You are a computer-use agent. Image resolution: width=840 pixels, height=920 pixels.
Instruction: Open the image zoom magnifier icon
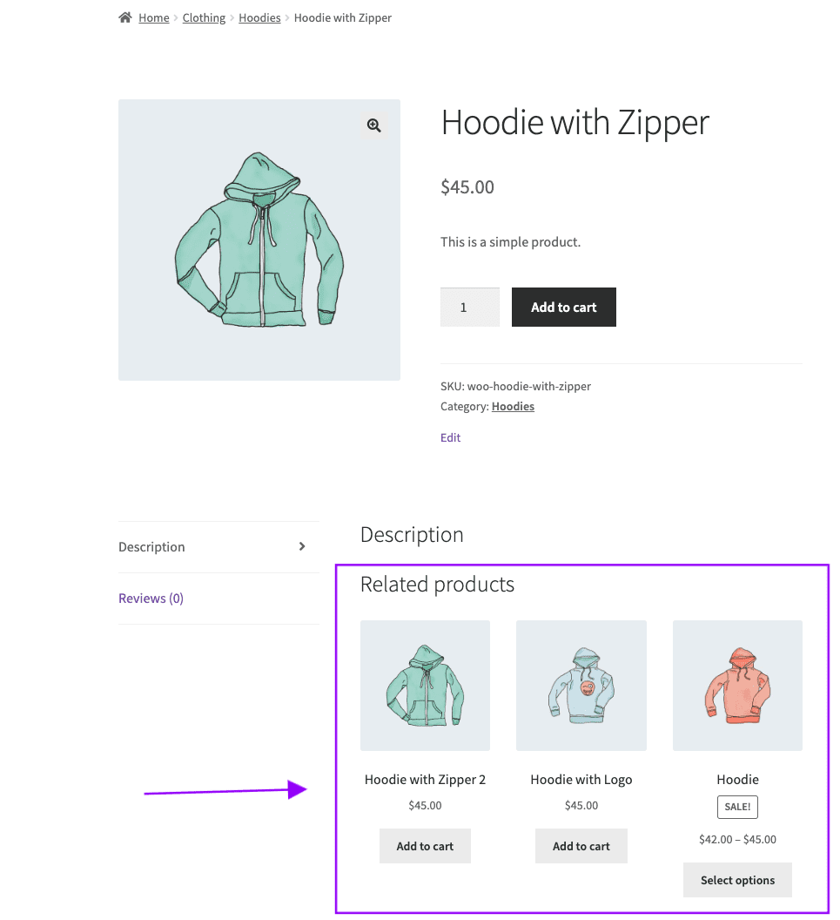coord(373,125)
